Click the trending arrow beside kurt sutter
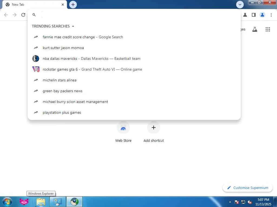 (36, 48)
